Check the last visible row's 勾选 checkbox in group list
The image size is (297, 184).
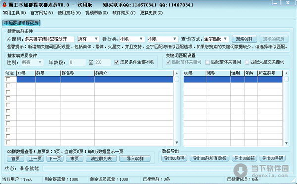pos(8,142)
